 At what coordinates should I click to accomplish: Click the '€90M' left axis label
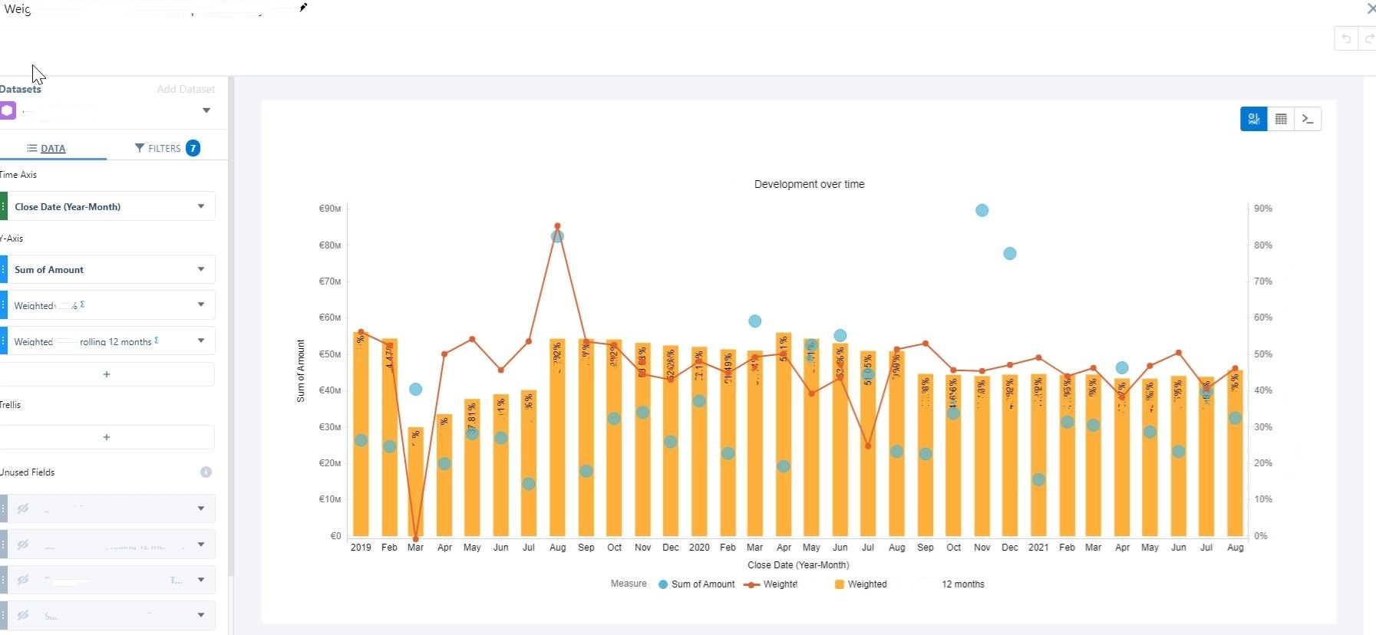[x=330, y=209]
